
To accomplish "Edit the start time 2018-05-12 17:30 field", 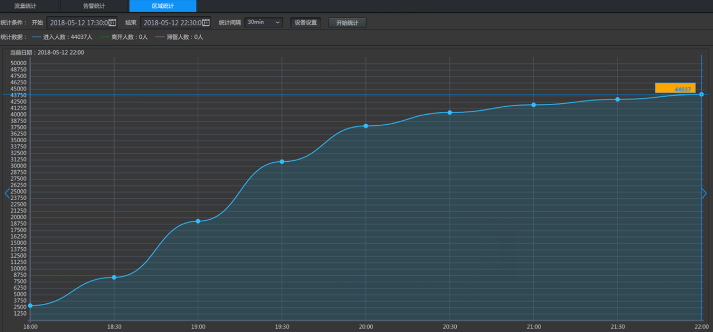I will [82, 22].
